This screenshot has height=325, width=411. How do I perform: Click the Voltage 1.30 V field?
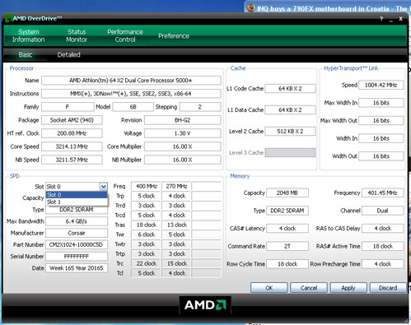(182, 133)
